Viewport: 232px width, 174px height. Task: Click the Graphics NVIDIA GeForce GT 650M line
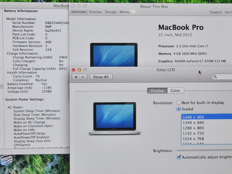tap(192, 61)
